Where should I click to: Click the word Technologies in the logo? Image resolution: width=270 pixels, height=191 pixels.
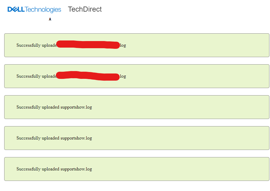pos(43,10)
